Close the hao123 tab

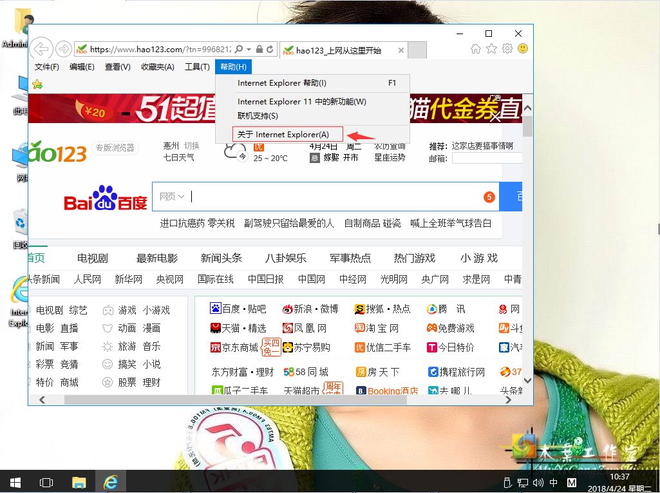coord(401,50)
